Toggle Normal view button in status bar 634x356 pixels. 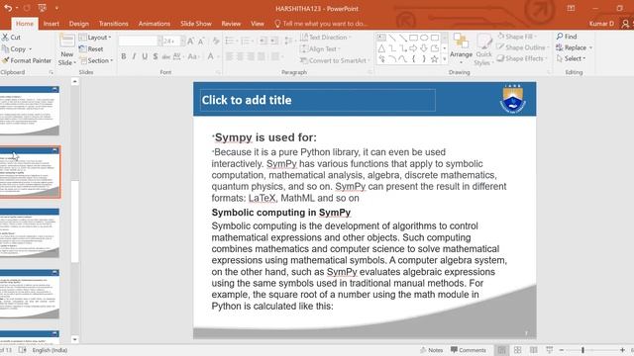coord(502,350)
